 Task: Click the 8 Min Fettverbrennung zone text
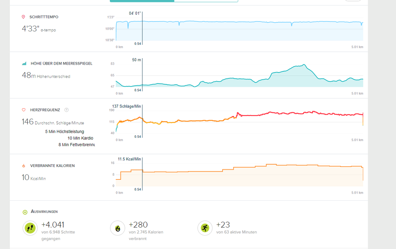(77, 144)
